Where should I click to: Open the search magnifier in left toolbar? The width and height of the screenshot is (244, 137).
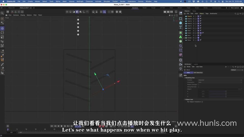click(2, 13)
